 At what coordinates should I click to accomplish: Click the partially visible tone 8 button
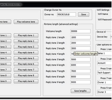(5, 76)
